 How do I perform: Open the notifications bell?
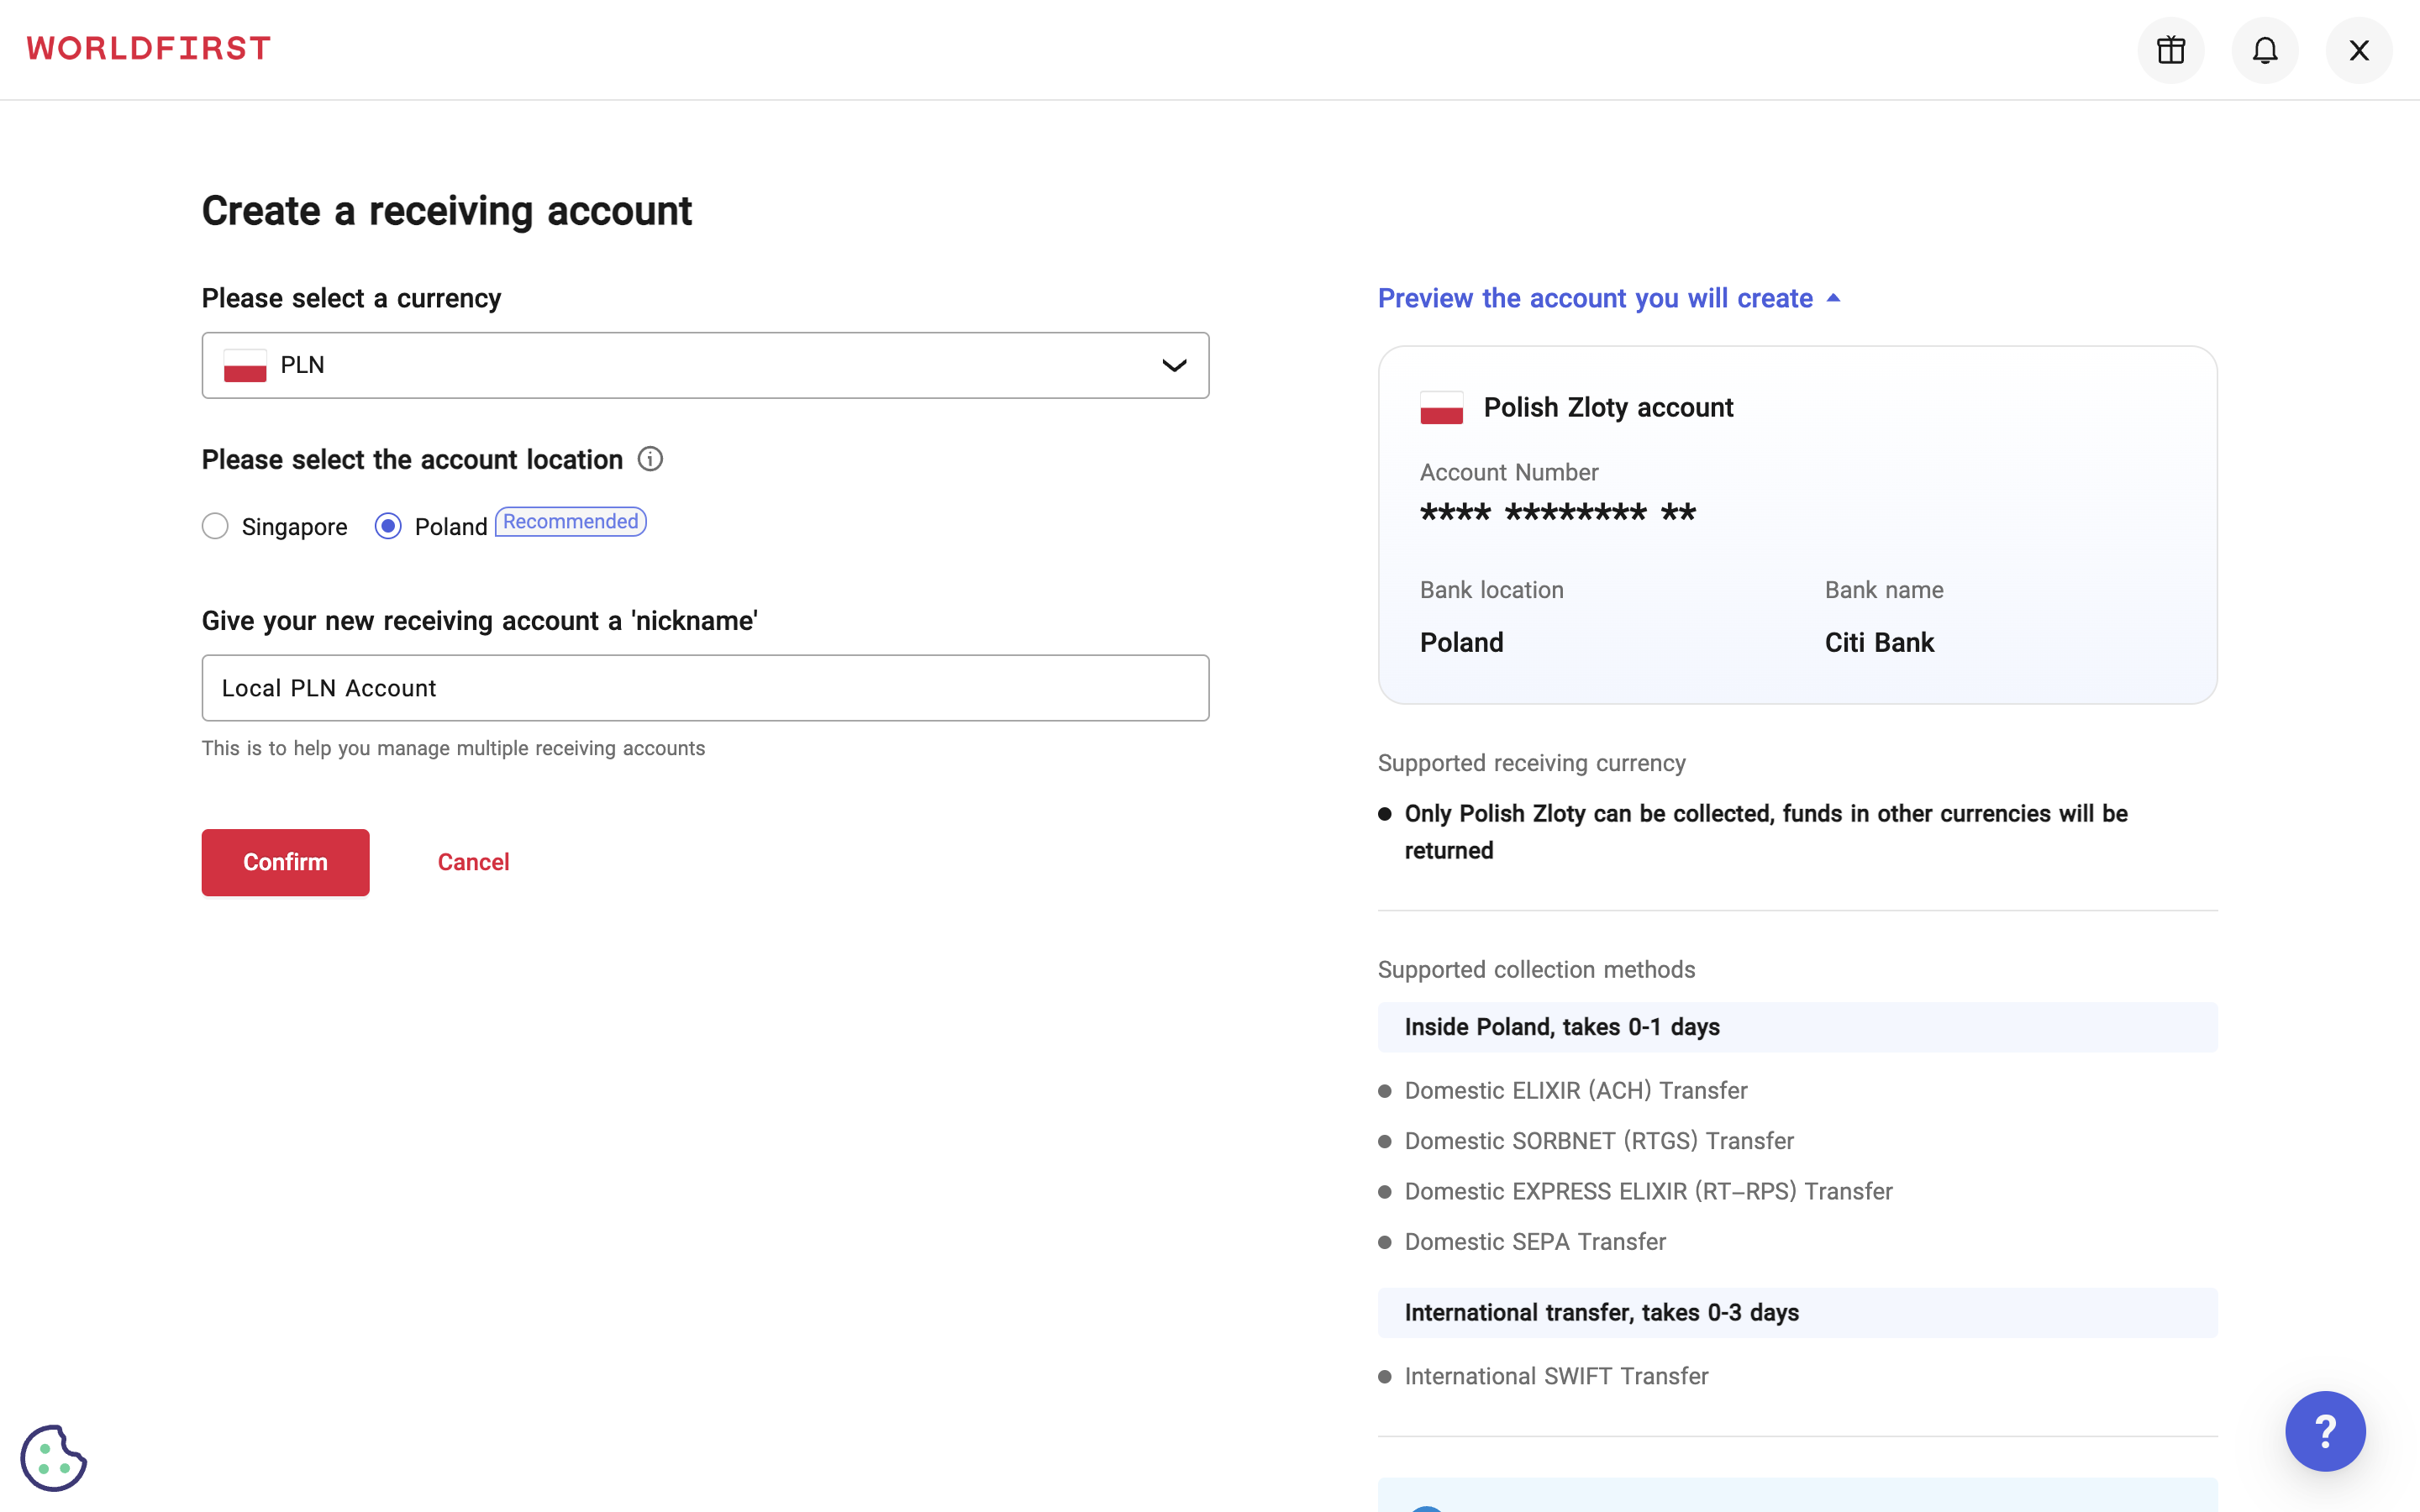2264,50
